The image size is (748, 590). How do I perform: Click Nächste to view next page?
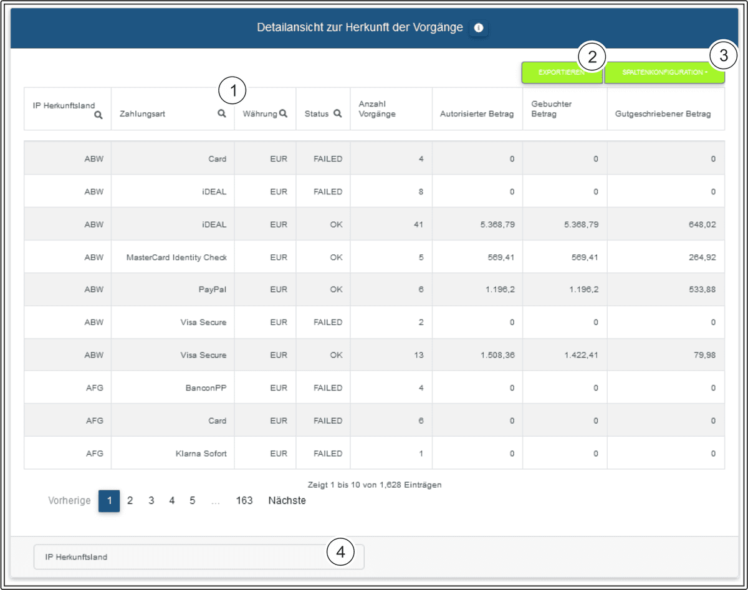[x=287, y=500]
